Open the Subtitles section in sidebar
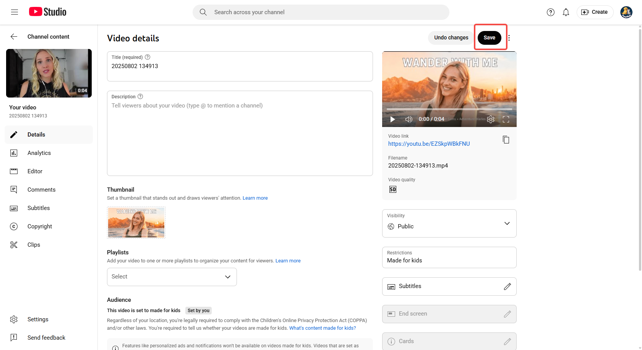Image resolution: width=642 pixels, height=350 pixels. tap(39, 208)
